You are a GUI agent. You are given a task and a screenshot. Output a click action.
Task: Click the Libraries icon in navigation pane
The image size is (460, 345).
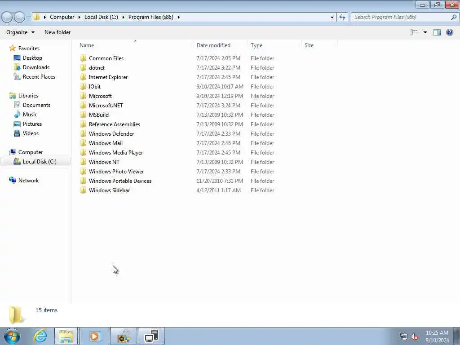tap(12, 96)
